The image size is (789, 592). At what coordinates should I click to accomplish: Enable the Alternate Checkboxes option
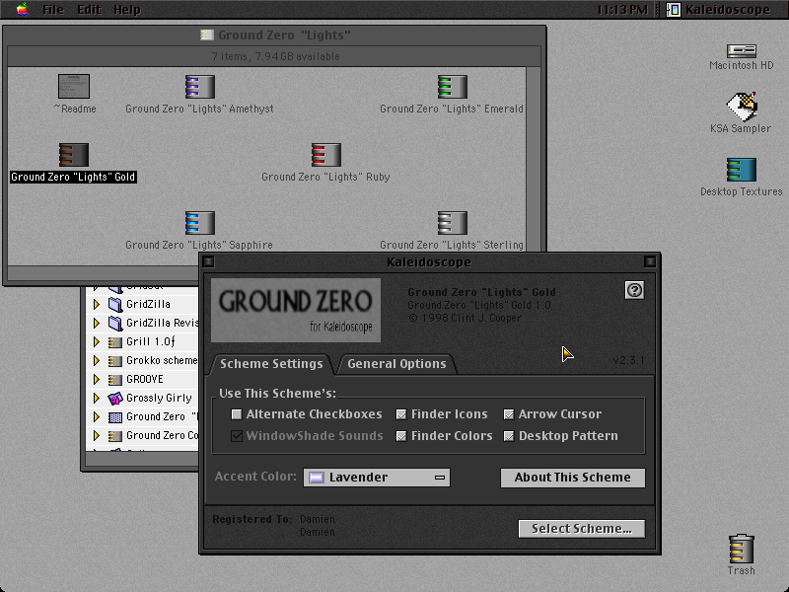(237, 414)
